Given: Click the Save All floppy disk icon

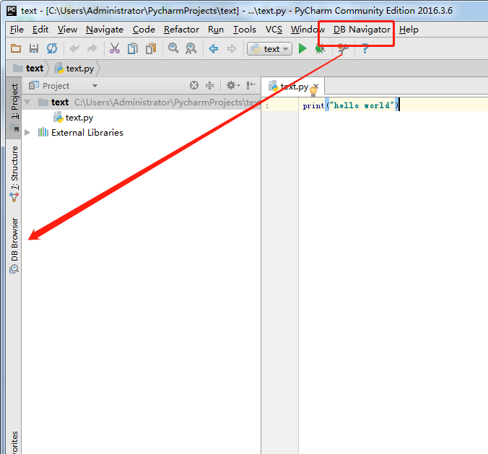Looking at the screenshot, I should click(34, 49).
